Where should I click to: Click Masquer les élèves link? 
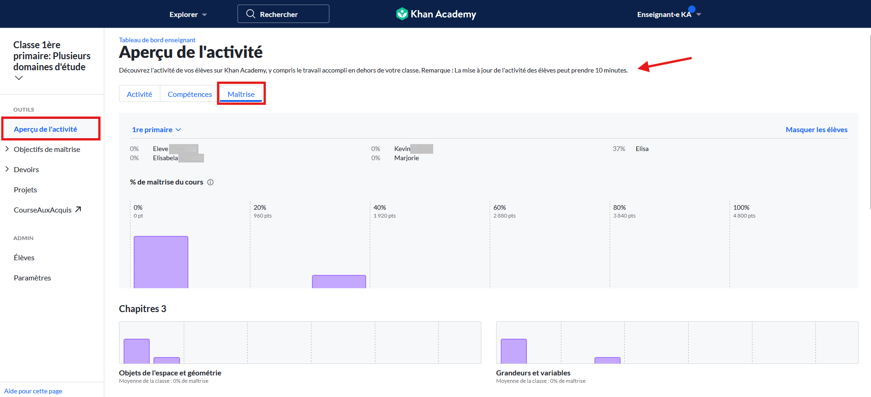pos(816,130)
